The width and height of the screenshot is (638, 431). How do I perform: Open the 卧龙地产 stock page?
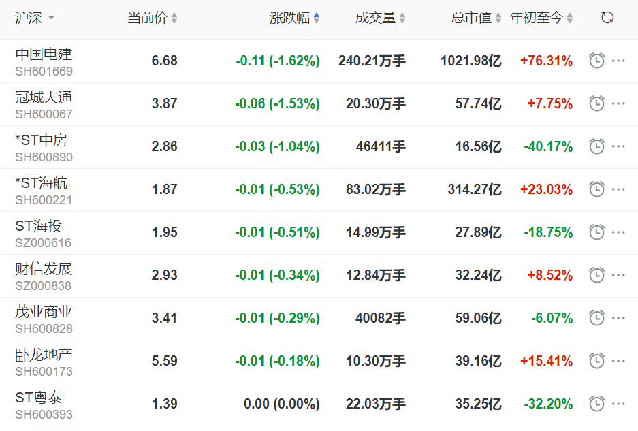tap(44, 355)
